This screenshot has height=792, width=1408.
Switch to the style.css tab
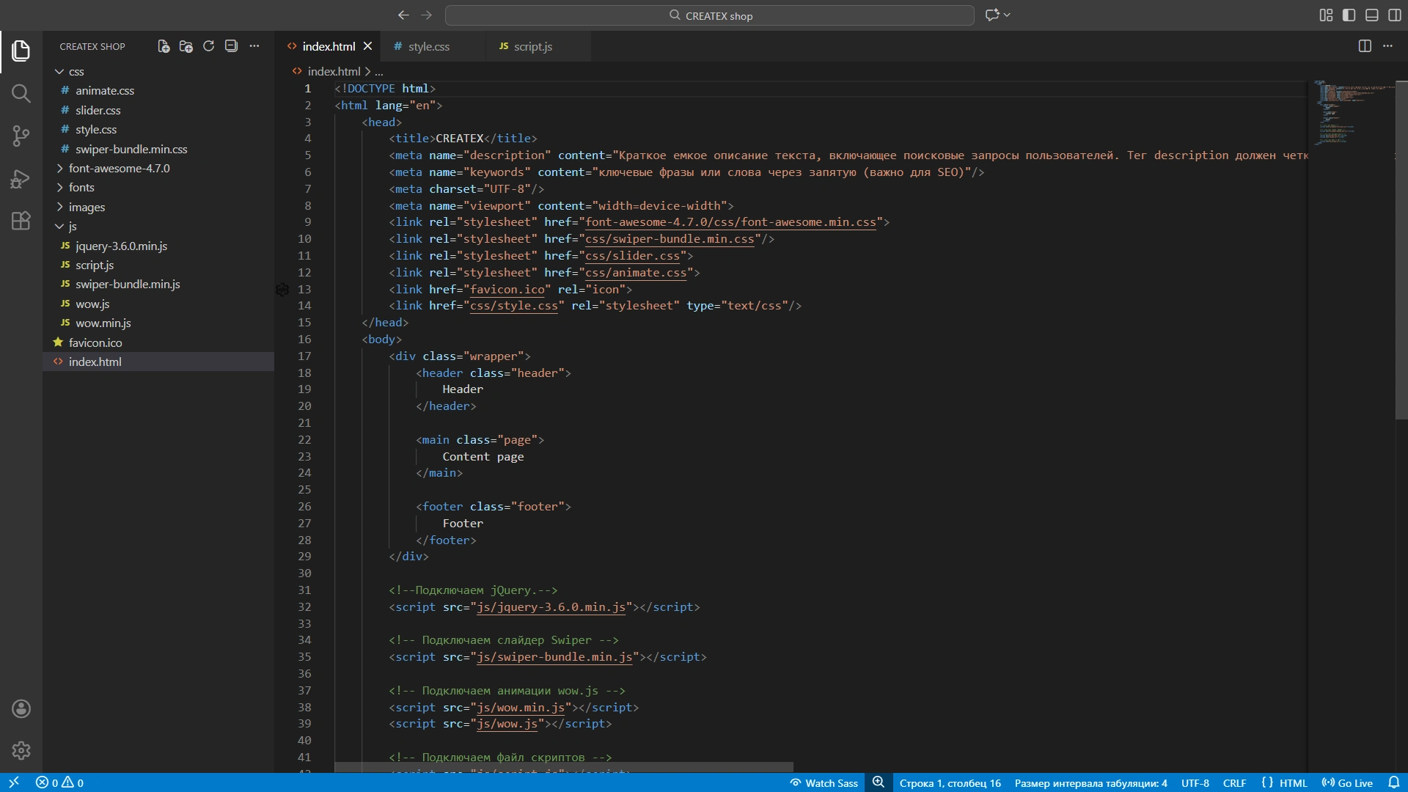[428, 46]
